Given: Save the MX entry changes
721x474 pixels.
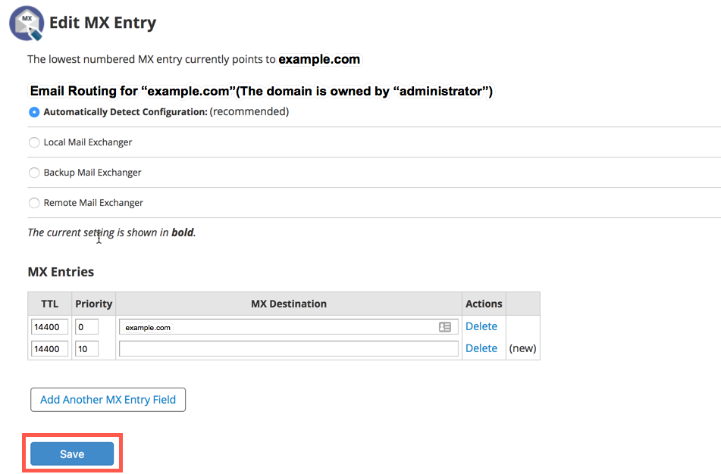Looking at the screenshot, I should [72, 454].
